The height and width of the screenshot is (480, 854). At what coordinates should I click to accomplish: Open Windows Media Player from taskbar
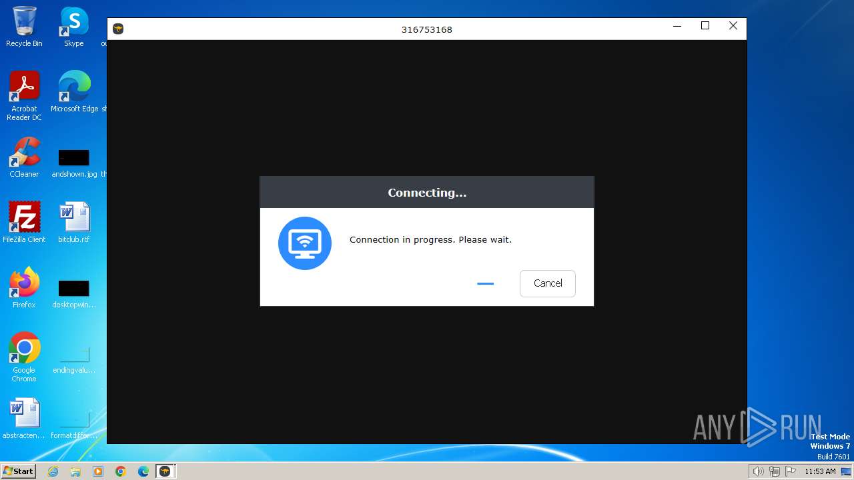[x=98, y=471]
